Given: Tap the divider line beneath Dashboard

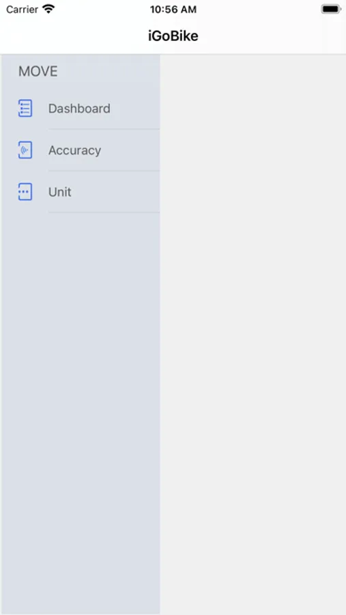Looking at the screenshot, I should coord(104,129).
